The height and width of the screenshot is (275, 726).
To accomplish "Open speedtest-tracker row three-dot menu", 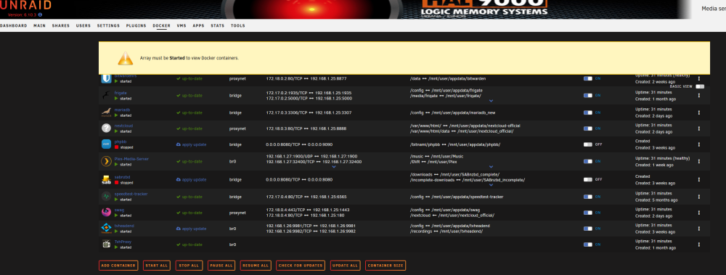I will point(699,197).
